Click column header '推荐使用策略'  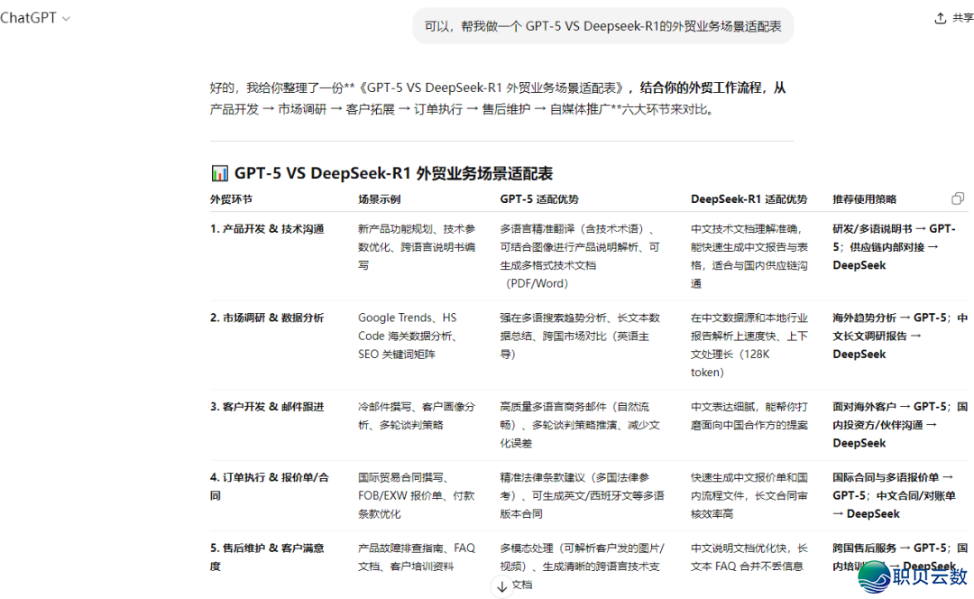(x=864, y=199)
